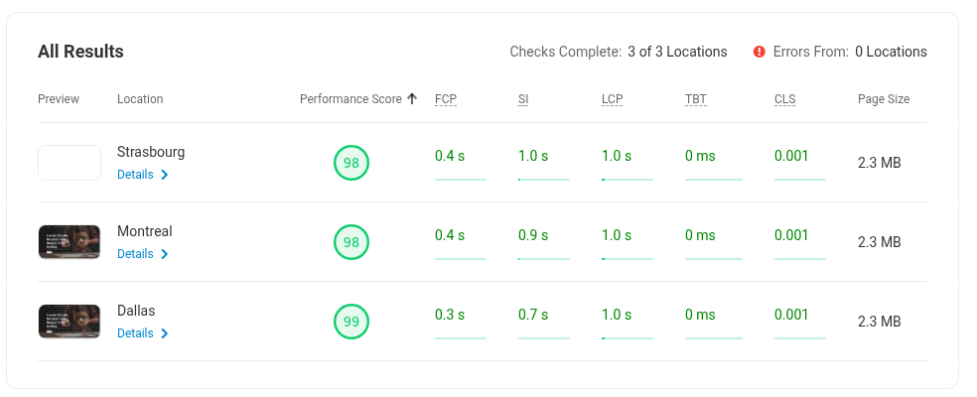This screenshot has width=977, height=397.
Task: Click chevron next to Strasbourg Details
Action: (x=165, y=175)
